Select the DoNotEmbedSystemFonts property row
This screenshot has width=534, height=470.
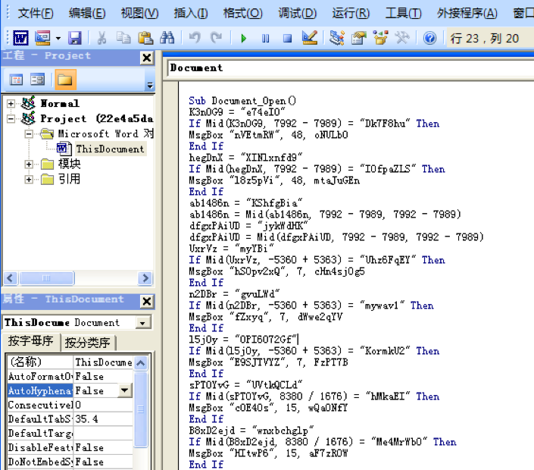pyautogui.click(x=70, y=462)
